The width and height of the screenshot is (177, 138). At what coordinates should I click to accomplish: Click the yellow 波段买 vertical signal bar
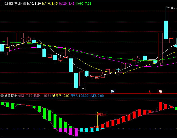click(97, 120)
